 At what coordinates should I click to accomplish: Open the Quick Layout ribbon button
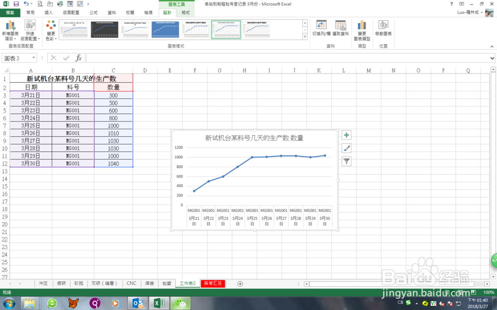coord(30,30)
